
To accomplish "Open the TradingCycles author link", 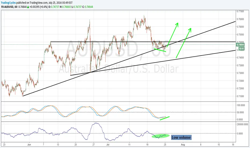I will [9, 3].
